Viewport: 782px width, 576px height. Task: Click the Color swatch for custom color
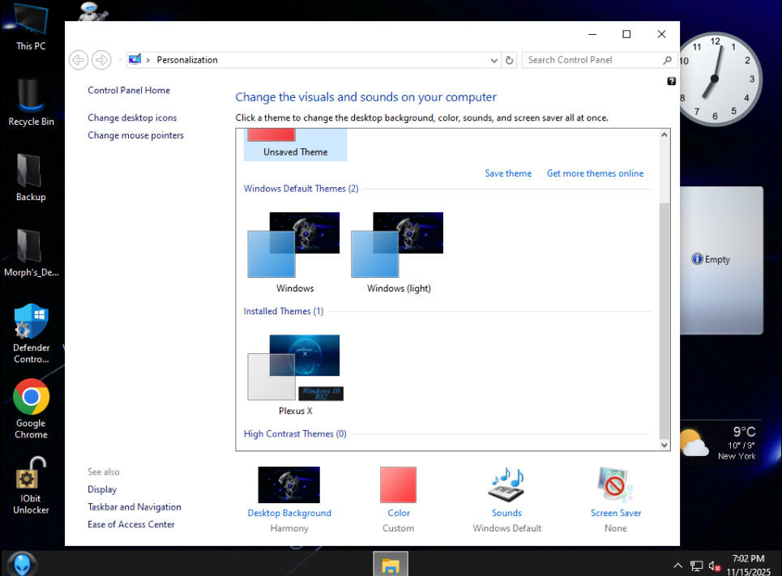pyautogui.click(x=398, y=485)
